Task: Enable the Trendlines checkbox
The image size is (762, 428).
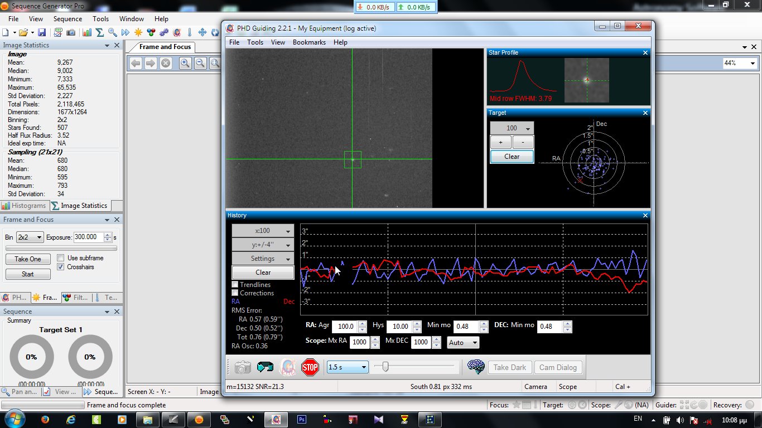Action: [x=235, y=285]
